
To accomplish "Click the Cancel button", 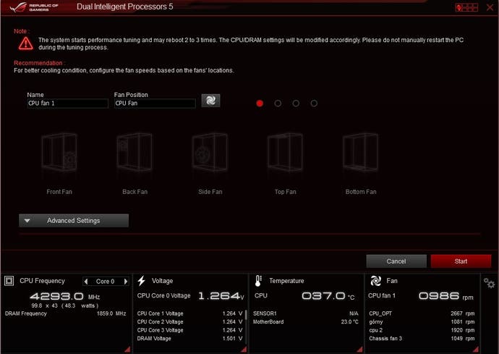I will (396, 261).
